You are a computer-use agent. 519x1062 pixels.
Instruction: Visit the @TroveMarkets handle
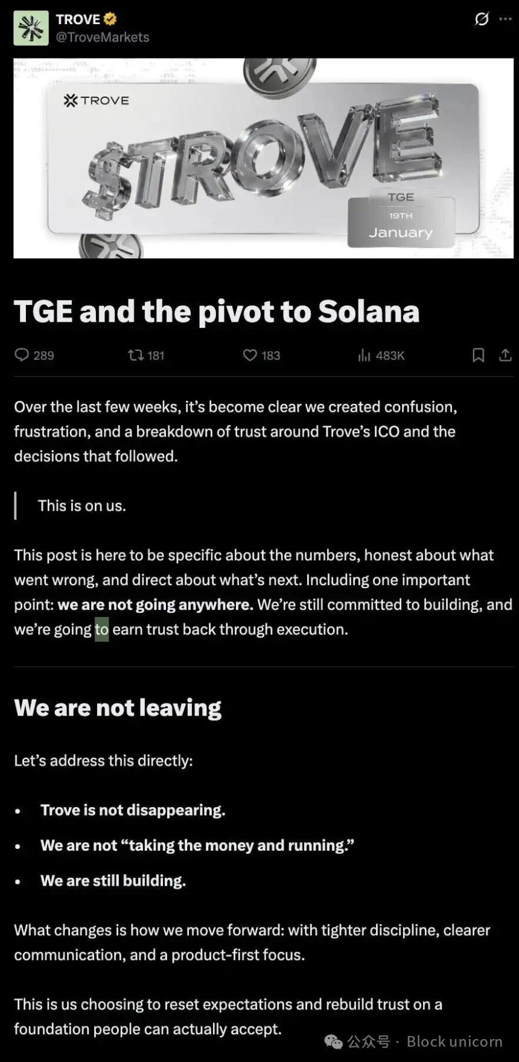(x=101, y=37)
